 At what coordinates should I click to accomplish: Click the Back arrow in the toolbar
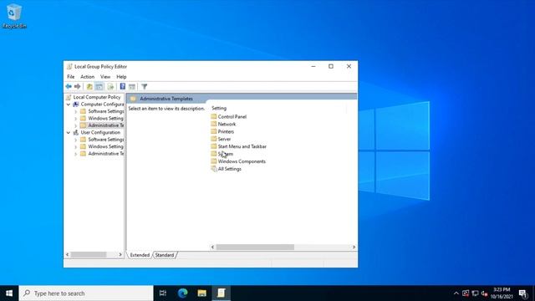[x=69, y=87]
